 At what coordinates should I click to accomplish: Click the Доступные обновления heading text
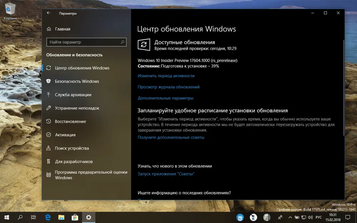185,42
